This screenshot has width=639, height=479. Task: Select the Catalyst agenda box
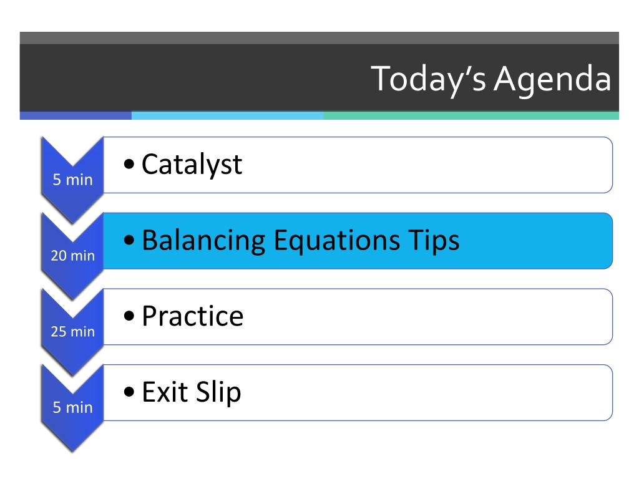point(358,165)
